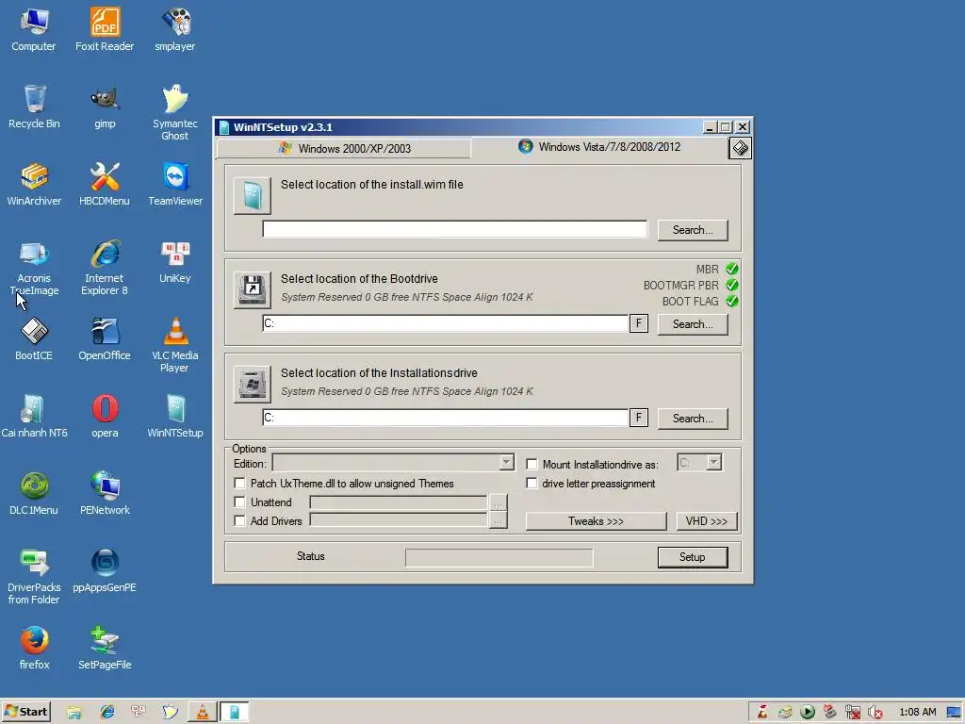This screenshot has height=724, width=965.
Task: Select the BootICE desktop icon
Action: (34, 338)
